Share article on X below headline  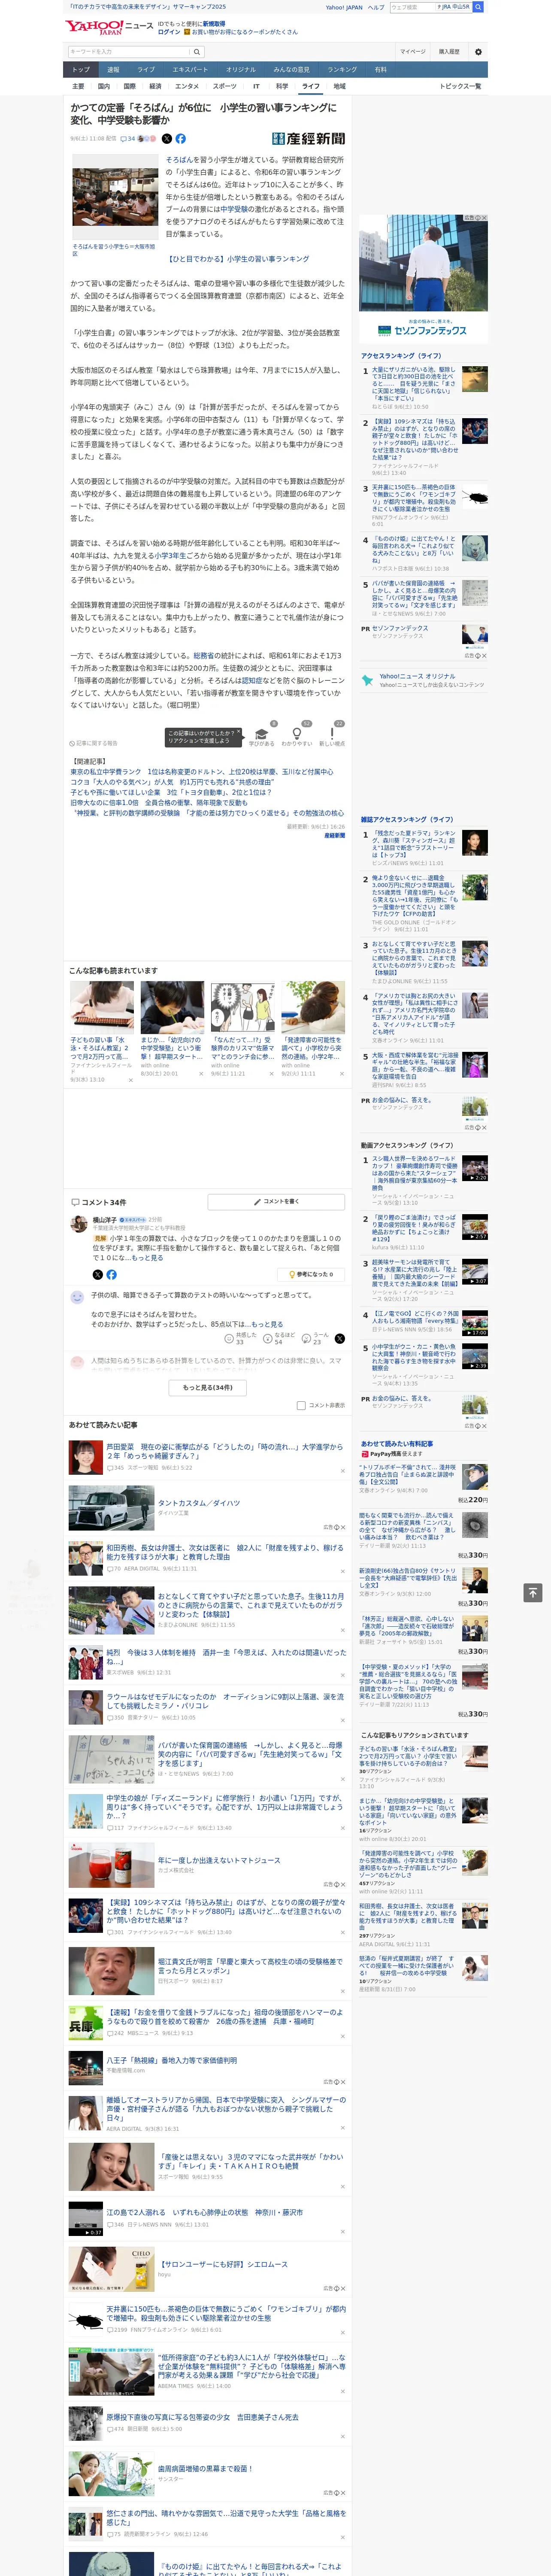point(167,139)
